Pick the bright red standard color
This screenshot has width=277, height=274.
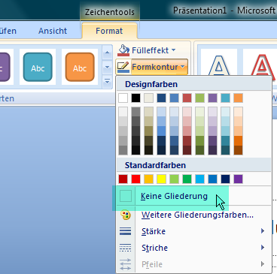[x=135, y=179]
